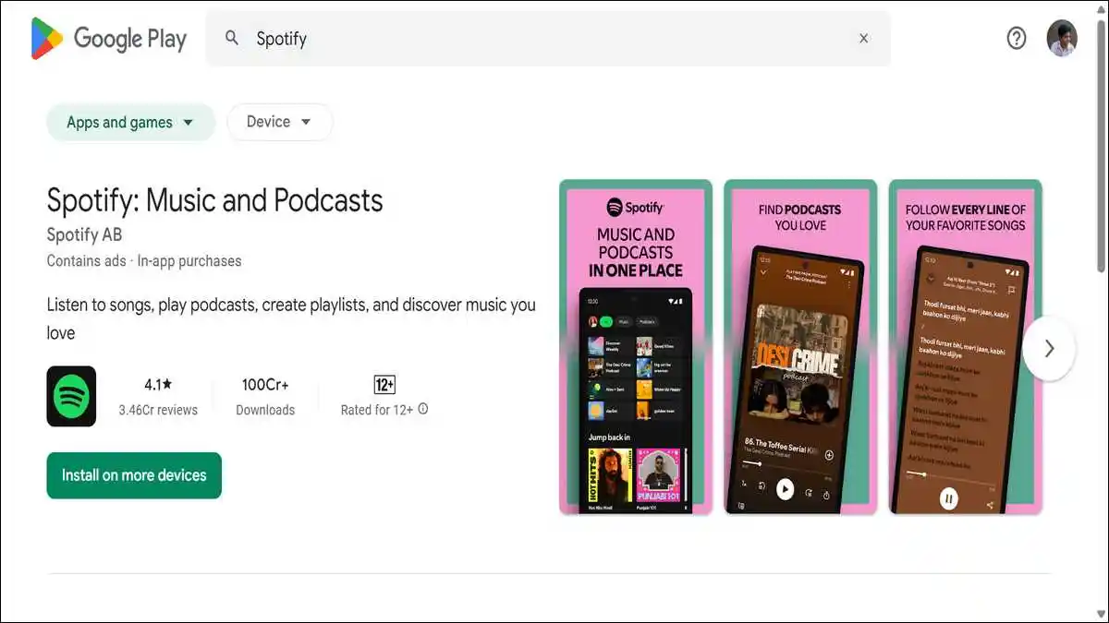Click Install on more devices button
The image size is (1109, 623).
tap(134, 475)
